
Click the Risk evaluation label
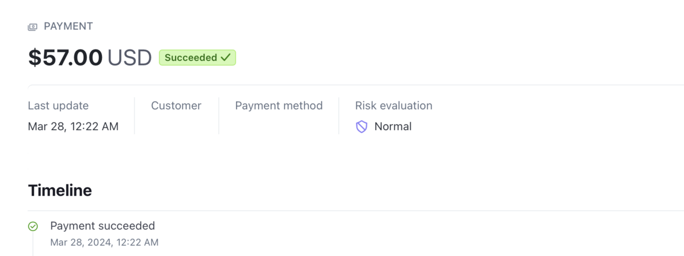394,105
